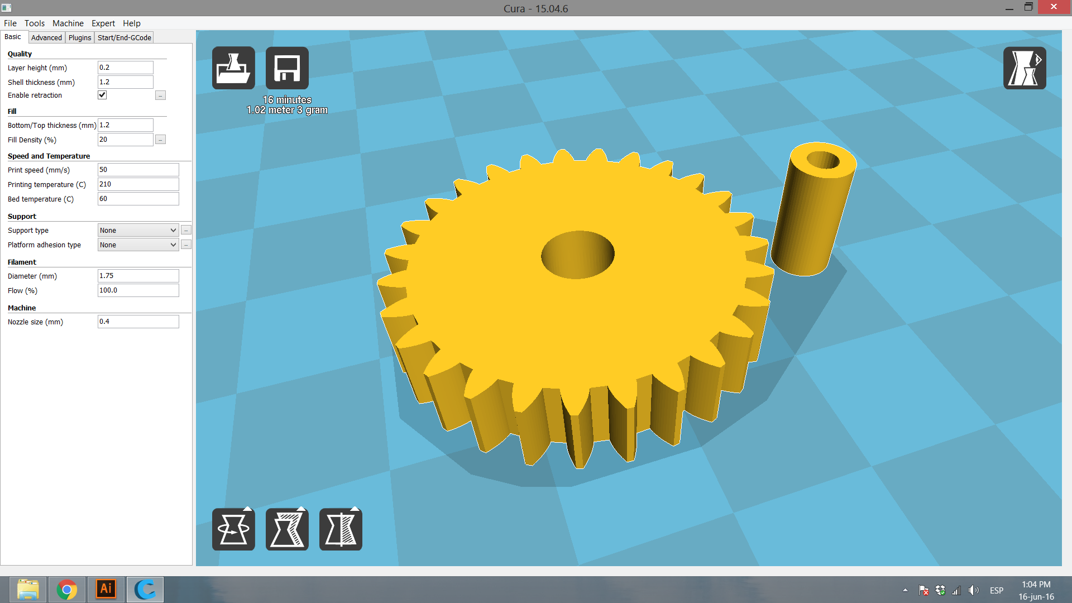1072x603 pixels.
Task: Open Adobe Illustrator from the taskbar
Action: (106, 590)
